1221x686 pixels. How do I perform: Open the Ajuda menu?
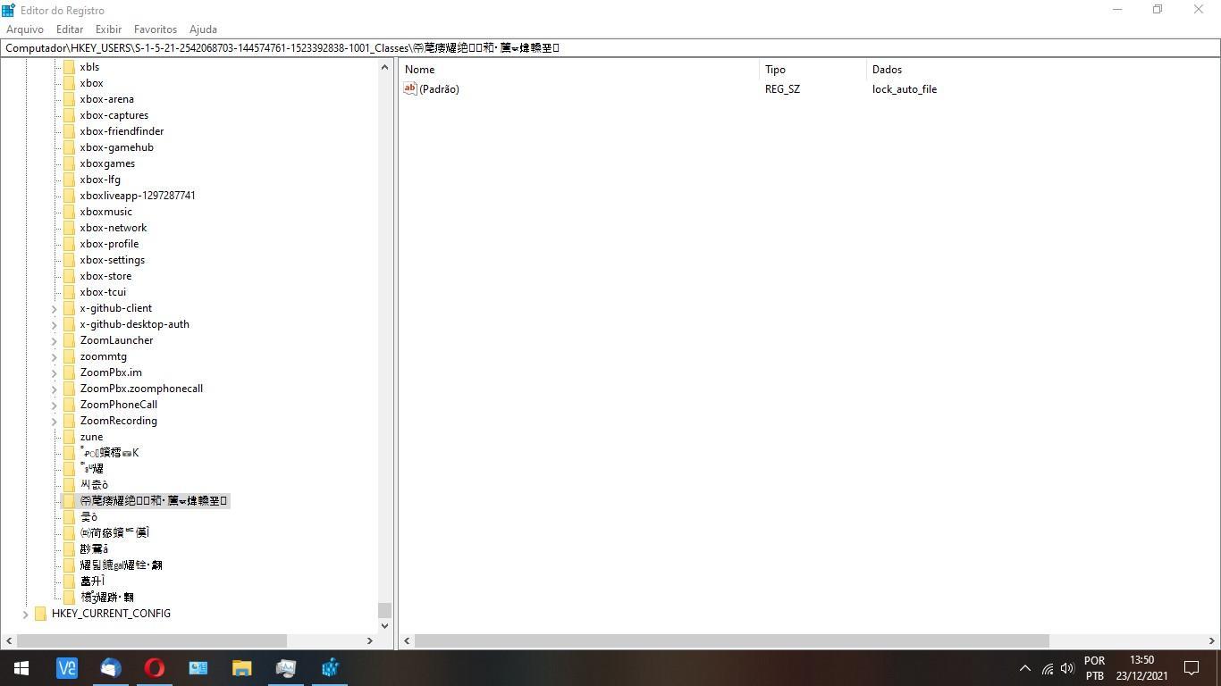203,29
